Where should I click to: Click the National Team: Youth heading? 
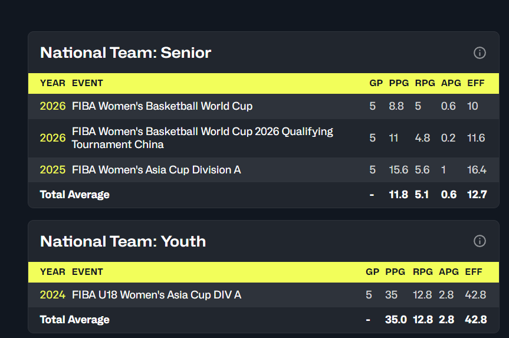pyautogui.click(x=123, y=241)
